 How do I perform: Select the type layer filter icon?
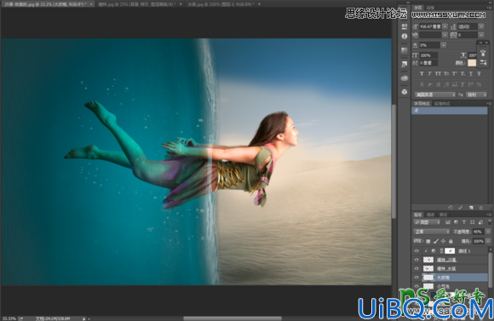pyautogui.click(x=464, y=222)
